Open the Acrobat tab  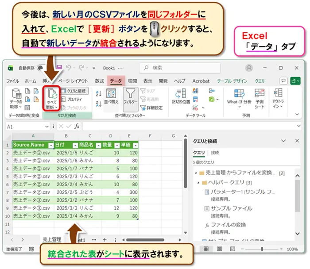(201, 81)
